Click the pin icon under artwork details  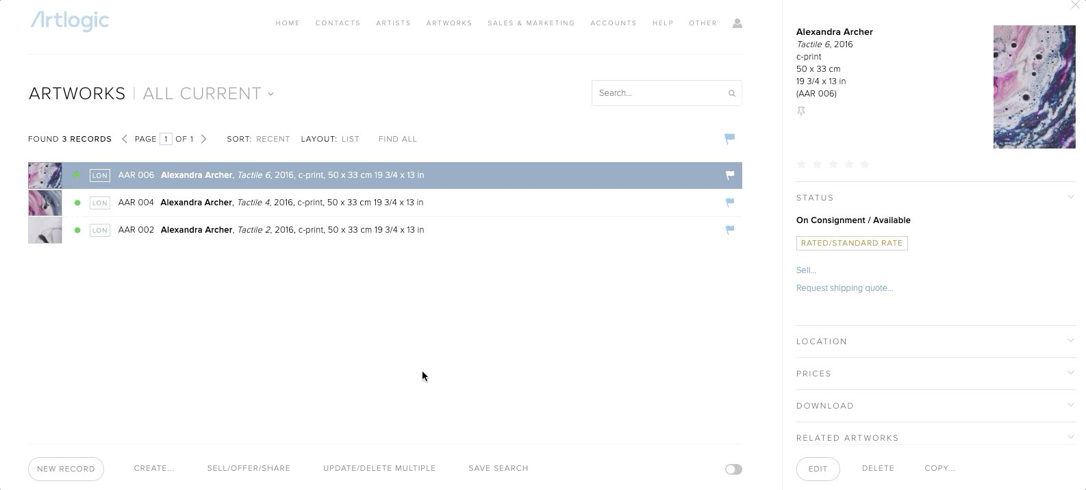(x=801, y=112)
